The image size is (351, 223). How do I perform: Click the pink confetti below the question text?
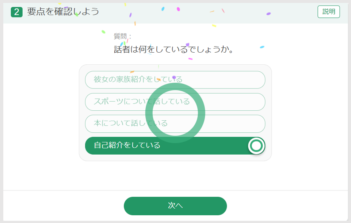coord(191,59)
